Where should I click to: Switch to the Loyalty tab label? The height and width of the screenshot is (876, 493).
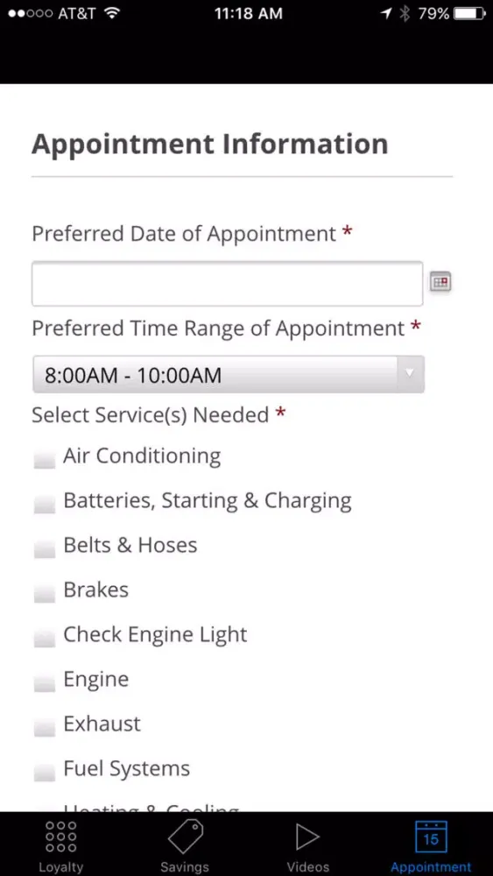[60, 867]
